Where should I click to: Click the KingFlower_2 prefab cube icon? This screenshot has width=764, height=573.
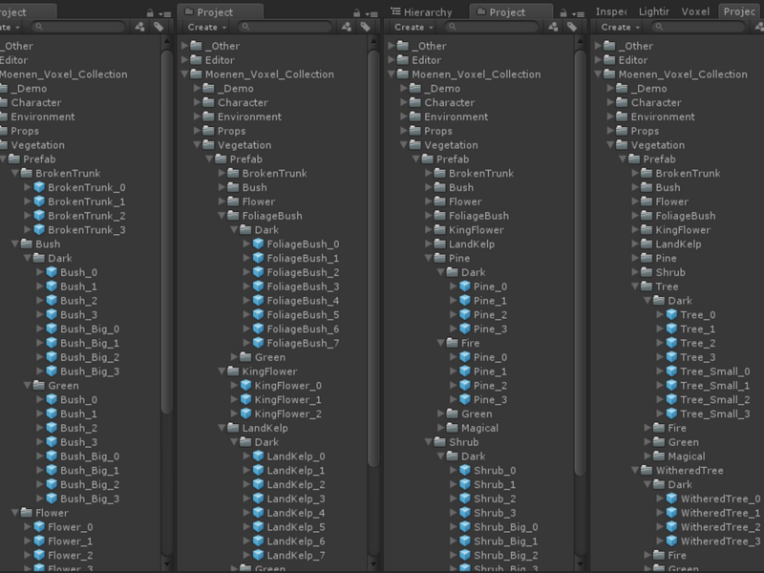click(x=246, y=414)
